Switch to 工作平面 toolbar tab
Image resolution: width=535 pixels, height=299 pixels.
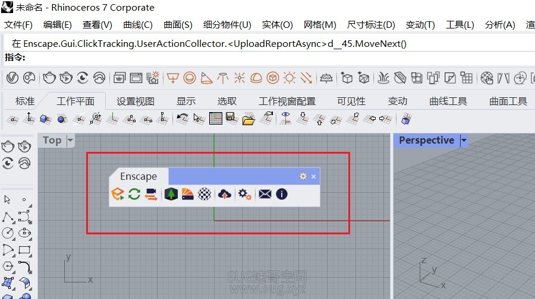click(x=75, y=101)
